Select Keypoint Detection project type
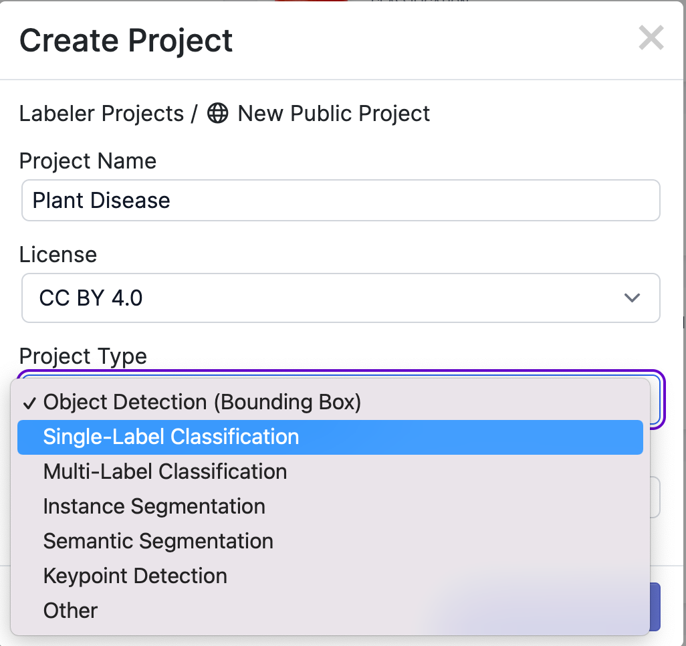Image resolution: width=686 pixels, height=646 pixels. [x=134, y=576]
